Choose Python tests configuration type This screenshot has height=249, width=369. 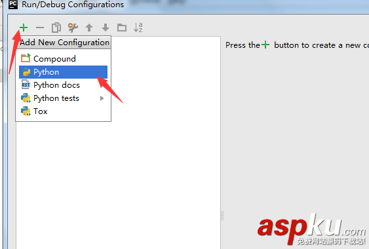[63, 98]
